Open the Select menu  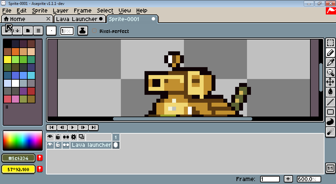pos(105,11)
